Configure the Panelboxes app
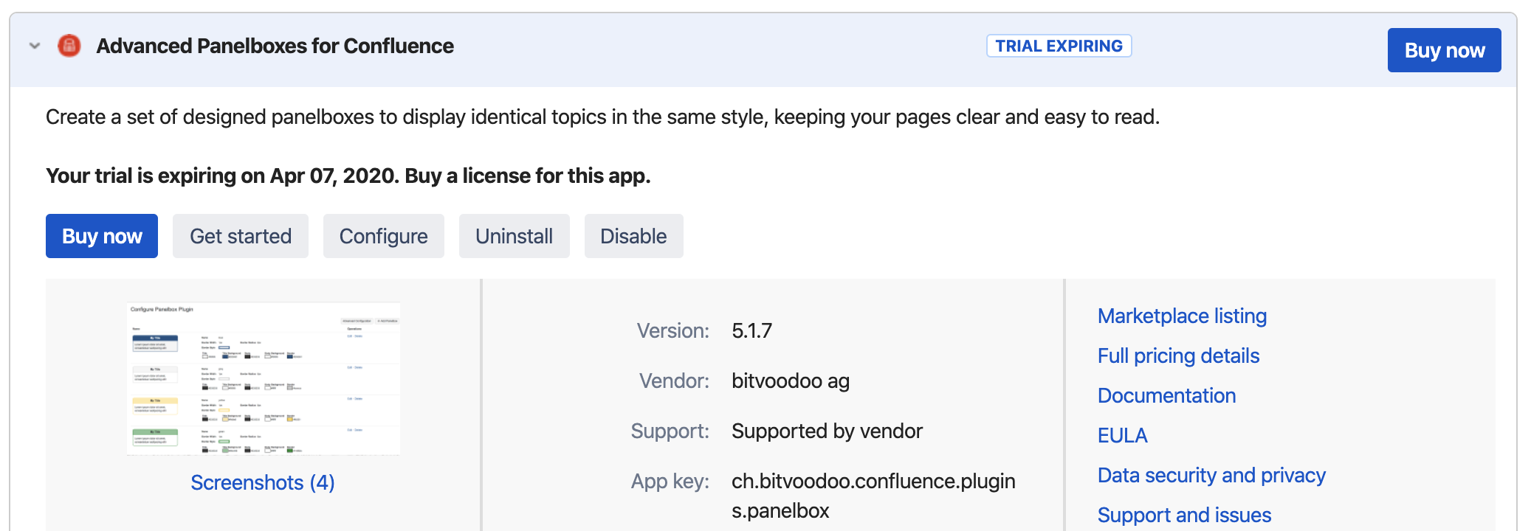Screen dimensions: 1531x531 pyautogui.click(x=383, y=236)
